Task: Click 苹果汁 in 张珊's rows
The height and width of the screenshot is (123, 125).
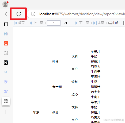Action: point(96,102)
